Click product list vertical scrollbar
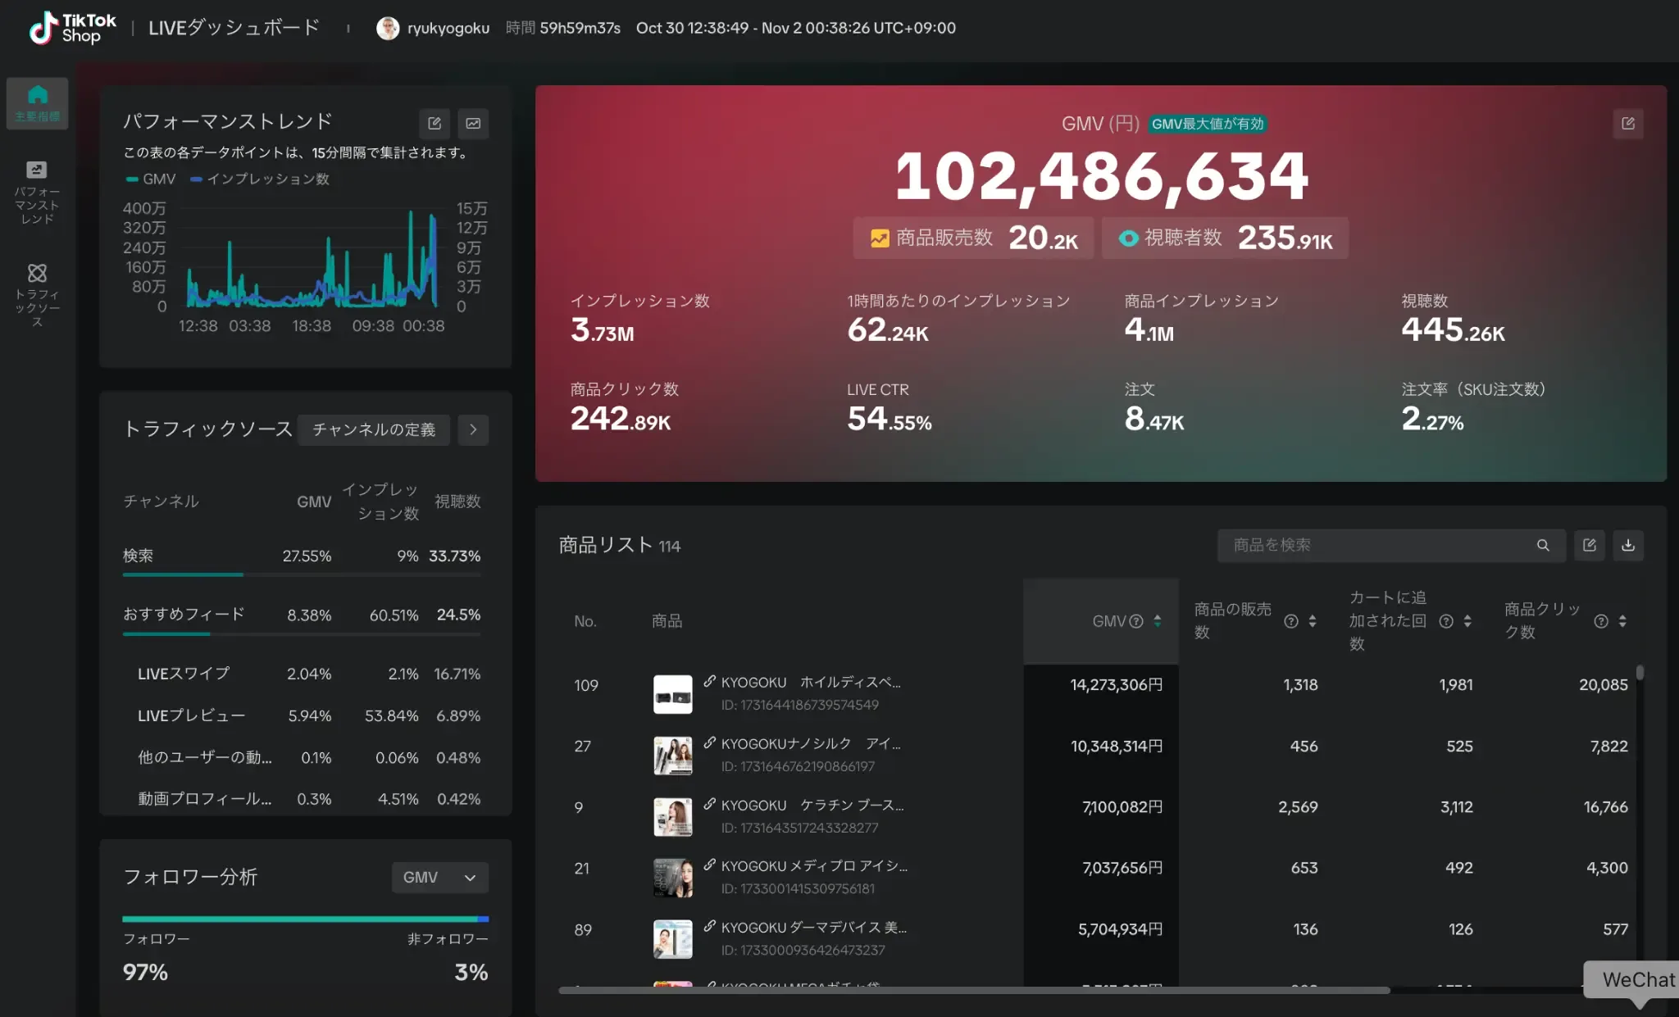This screenshot has height=1017, width=1679. (1640, 672)
